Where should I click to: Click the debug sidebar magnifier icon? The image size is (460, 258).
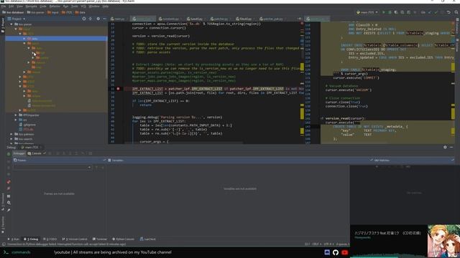9,203
